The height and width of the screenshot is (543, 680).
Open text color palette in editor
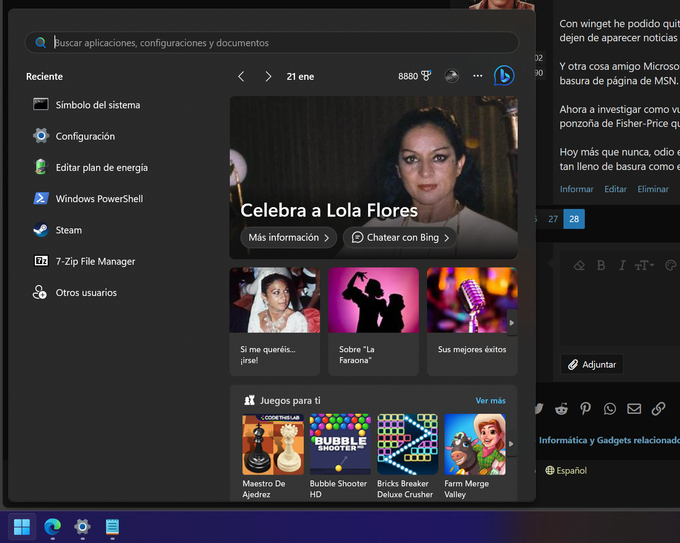tap(671, 265)
